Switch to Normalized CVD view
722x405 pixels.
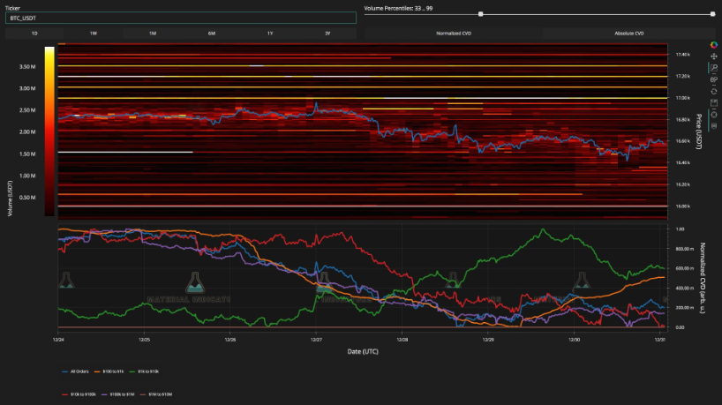point(454,33)
